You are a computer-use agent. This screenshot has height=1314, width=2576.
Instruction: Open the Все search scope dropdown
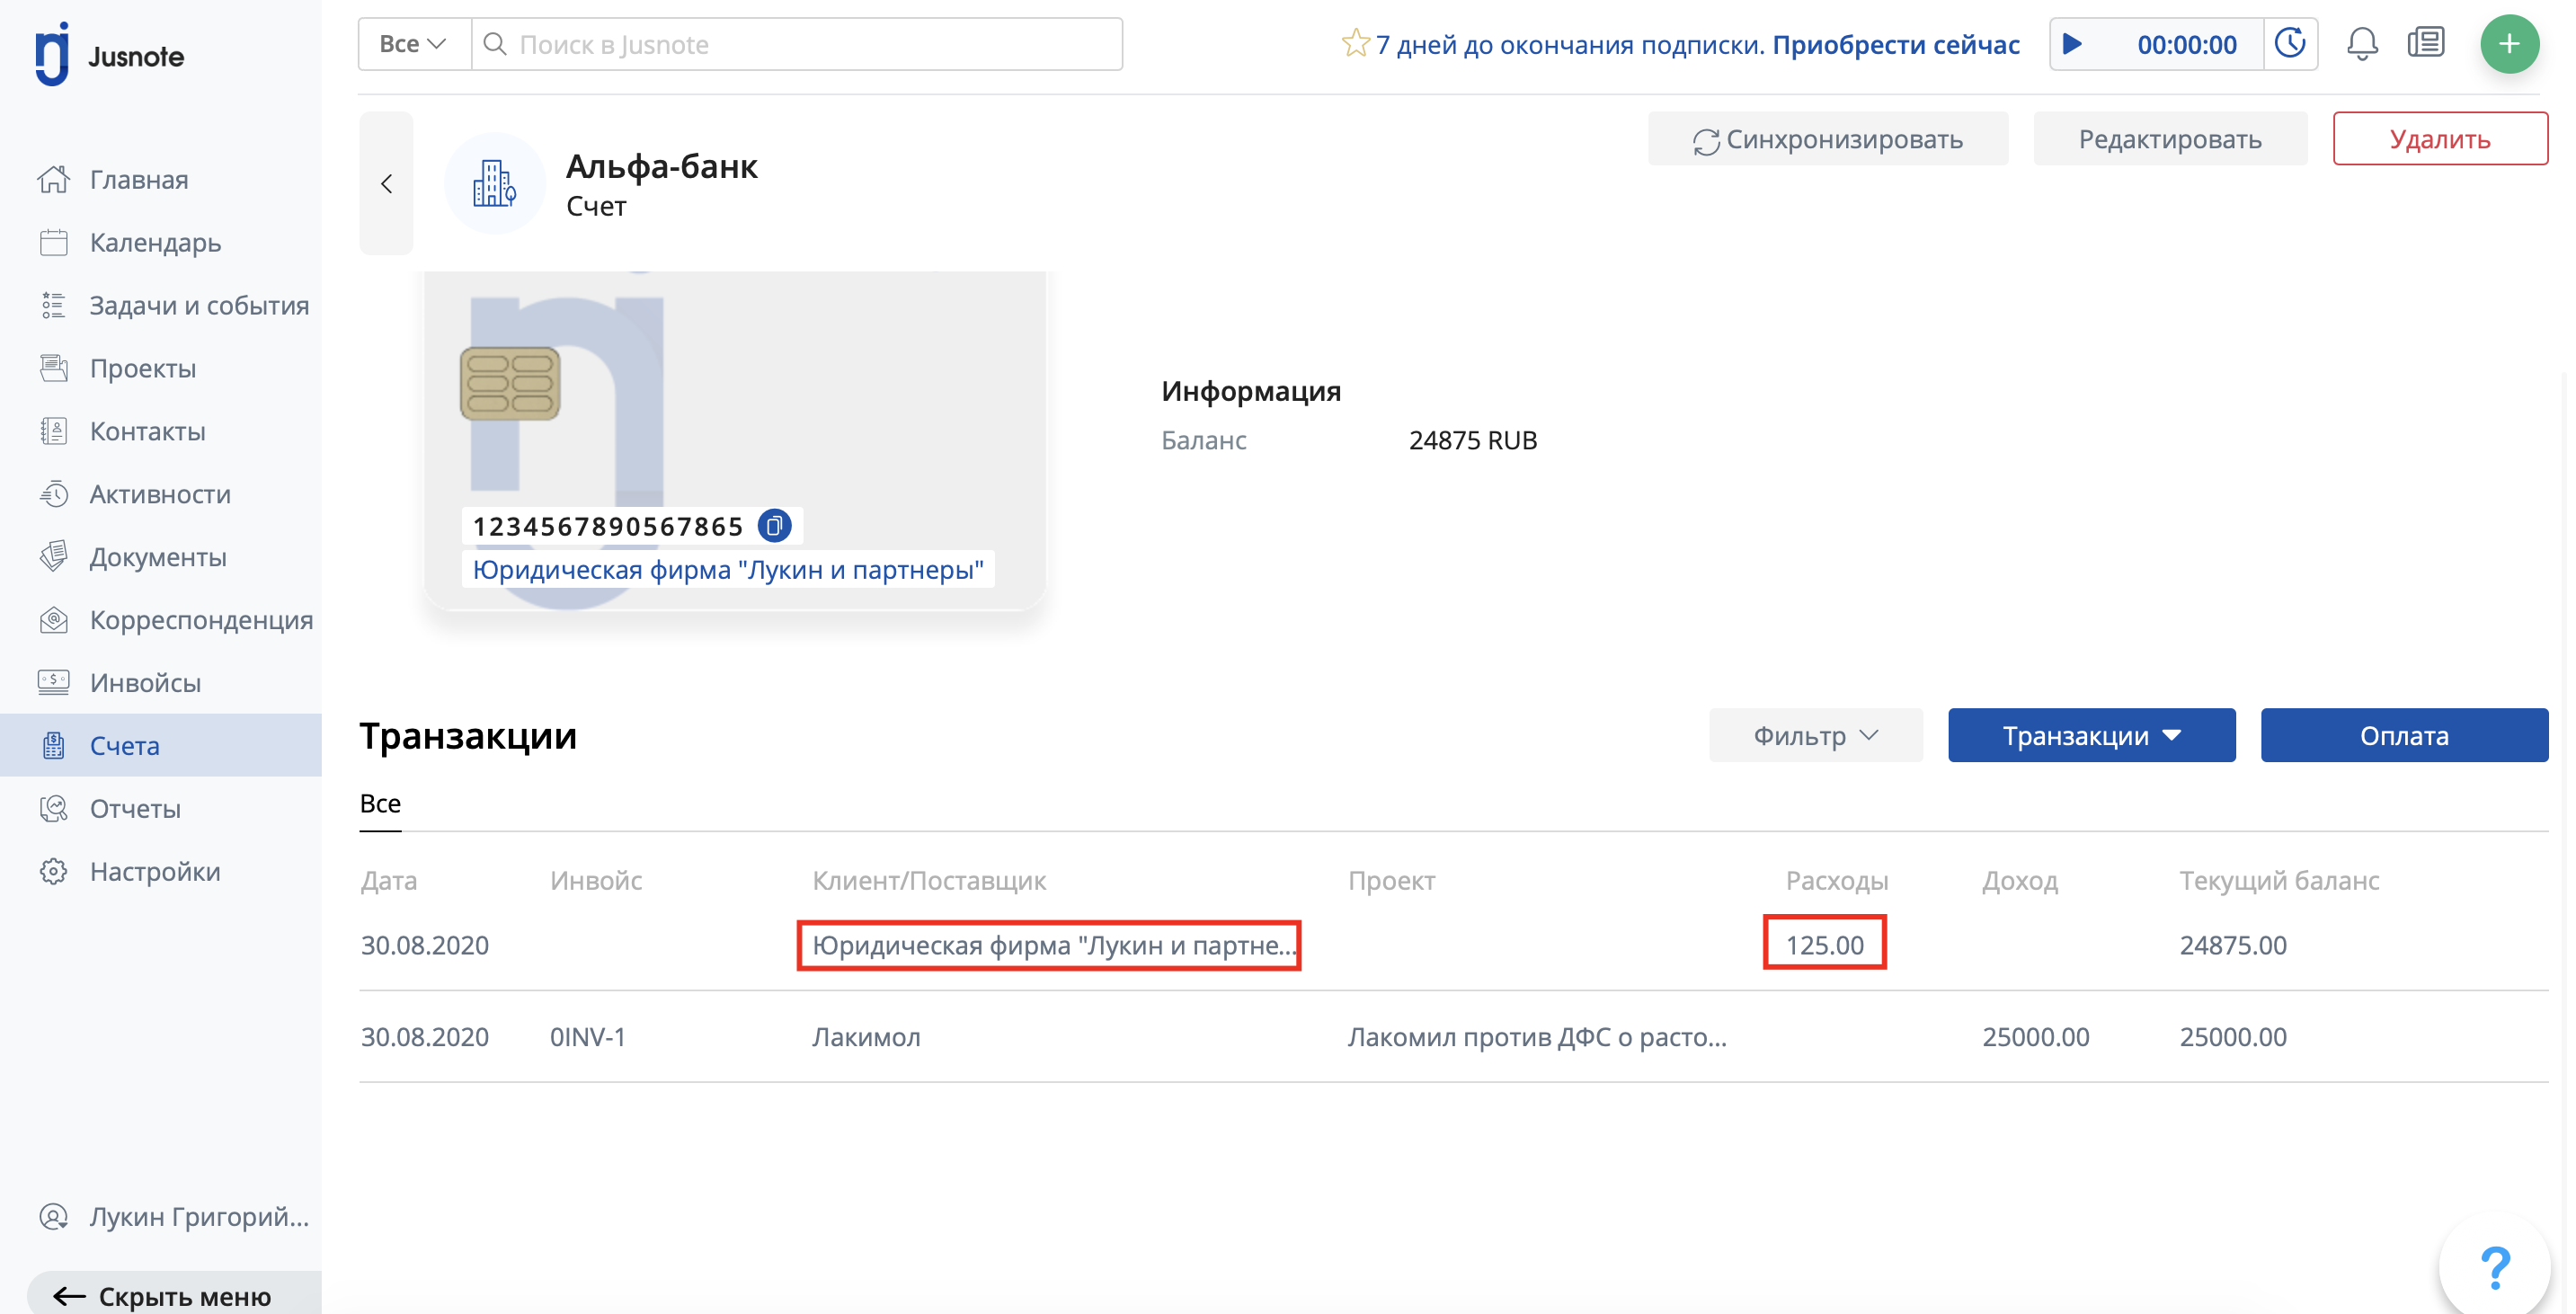pos(414,44)
